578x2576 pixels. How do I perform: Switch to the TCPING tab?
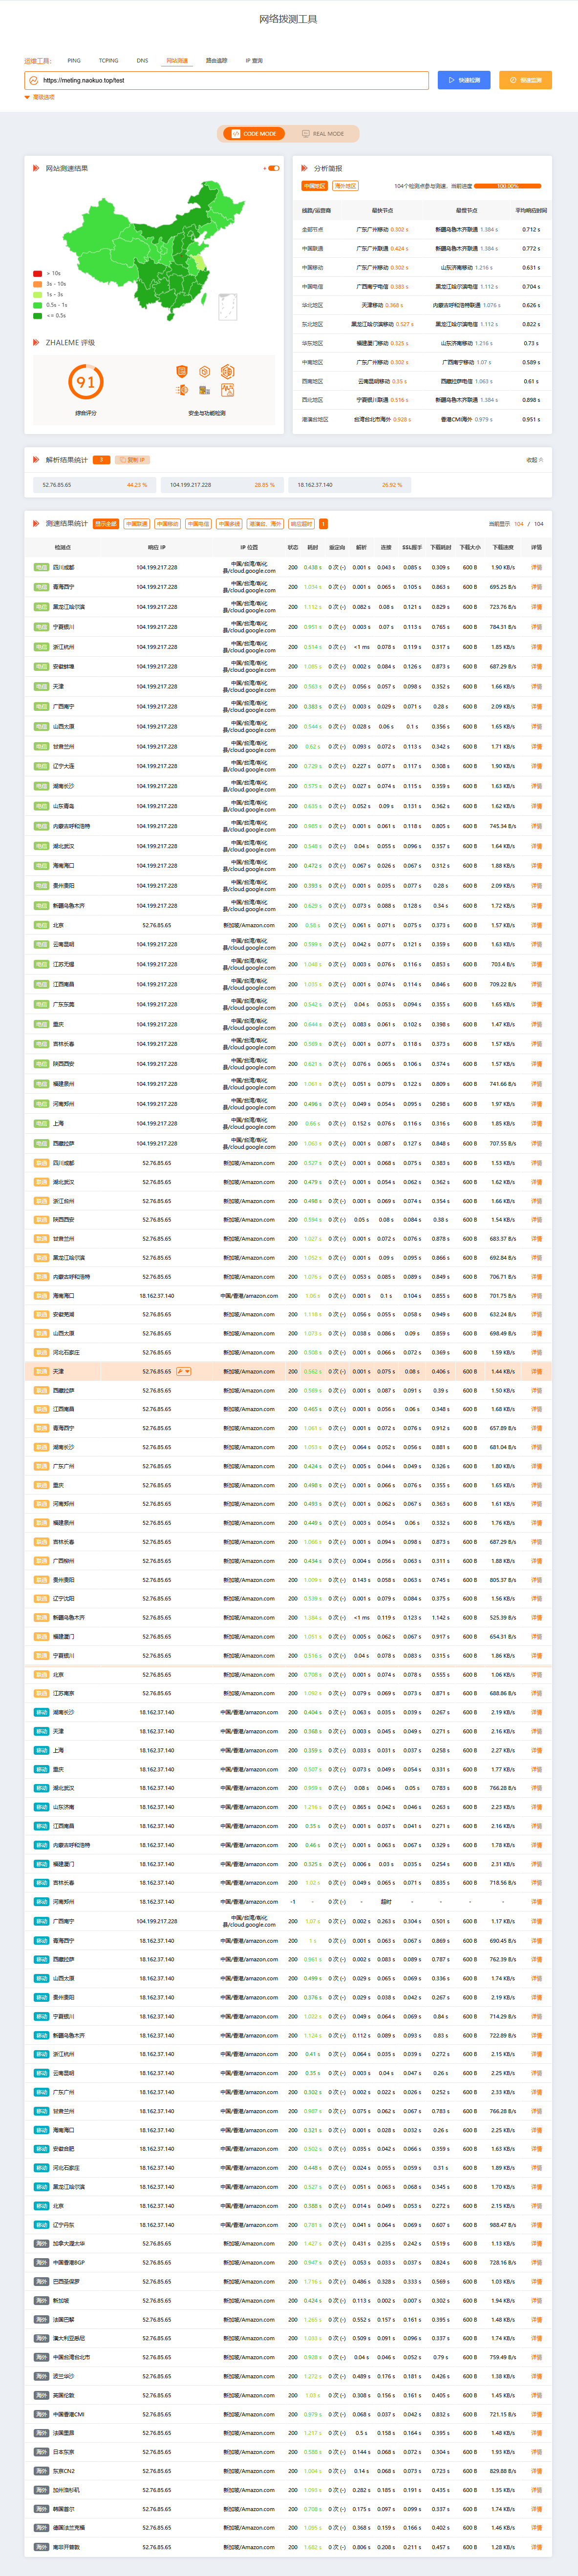[108, 61]
